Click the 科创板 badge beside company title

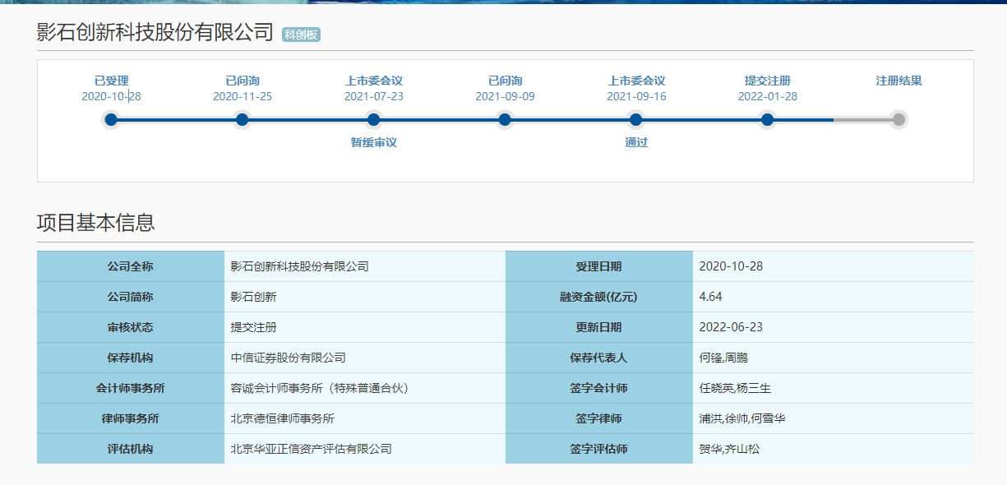(x=301, y=35)
